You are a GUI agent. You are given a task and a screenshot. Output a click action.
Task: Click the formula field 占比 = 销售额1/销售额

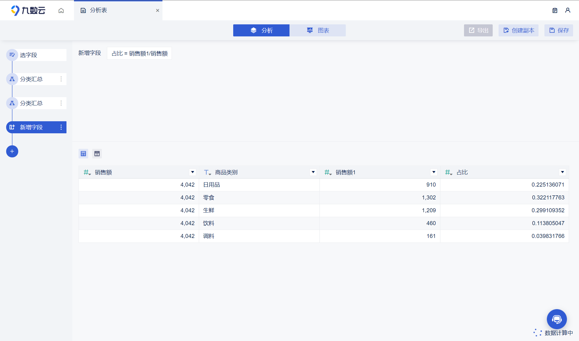tap(139, 54)
